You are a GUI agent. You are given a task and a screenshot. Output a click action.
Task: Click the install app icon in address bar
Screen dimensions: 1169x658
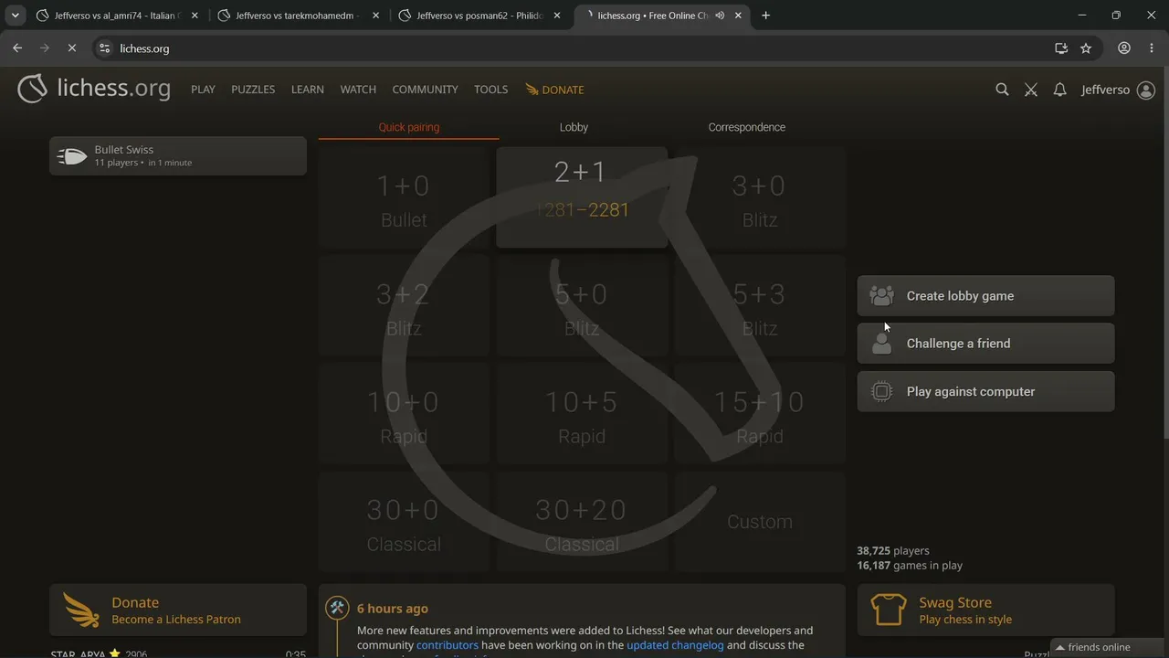[x=1061, y=48]
